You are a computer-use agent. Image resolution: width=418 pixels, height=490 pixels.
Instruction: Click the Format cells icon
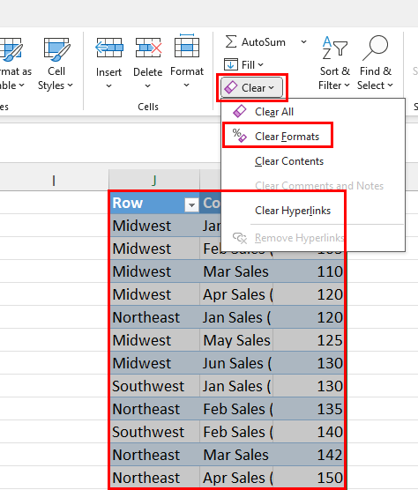(x=187, y=46)
